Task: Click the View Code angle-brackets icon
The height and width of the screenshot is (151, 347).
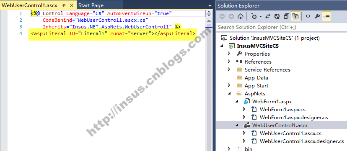Action: [x=308, y=16]
